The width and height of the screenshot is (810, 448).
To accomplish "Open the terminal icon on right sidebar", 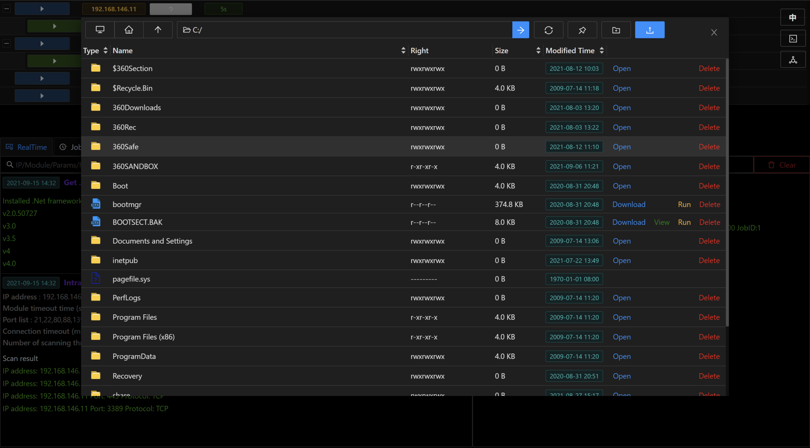I will pos(793,39).
